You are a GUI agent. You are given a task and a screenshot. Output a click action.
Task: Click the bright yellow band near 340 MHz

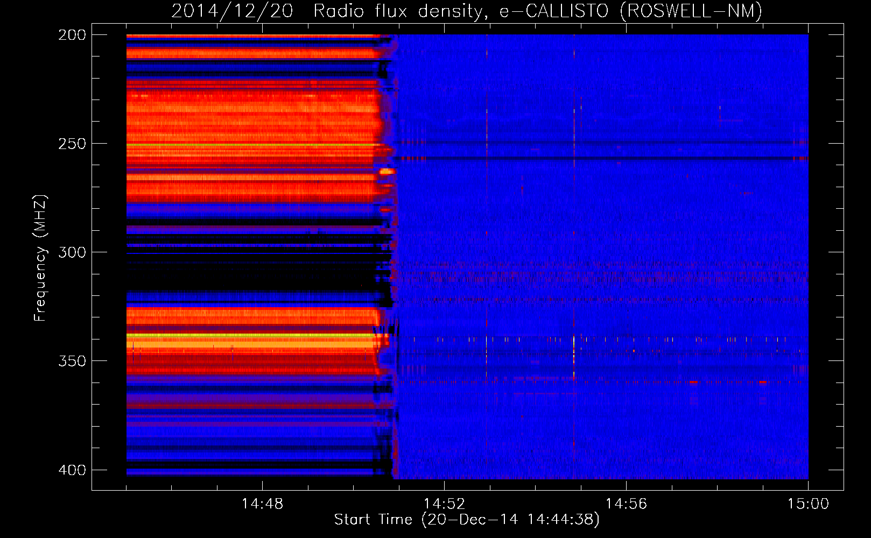pos(251,335)
